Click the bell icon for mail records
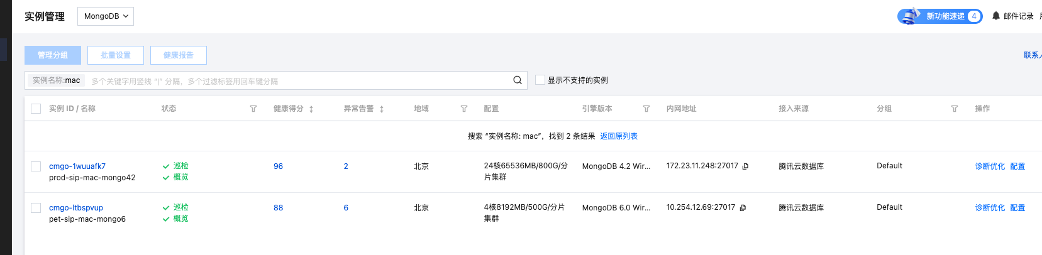This screenshot has height=255, width=1042. tap(996, 16)
